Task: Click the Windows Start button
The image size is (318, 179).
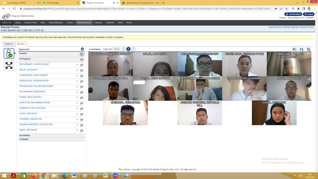Action: click(x=4, y=176)
